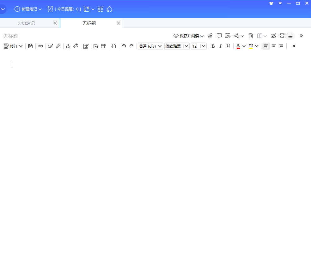The height and width of the screenshot is (261, 311).
Task: Click the save floppy disk icon
Action: 30,46
